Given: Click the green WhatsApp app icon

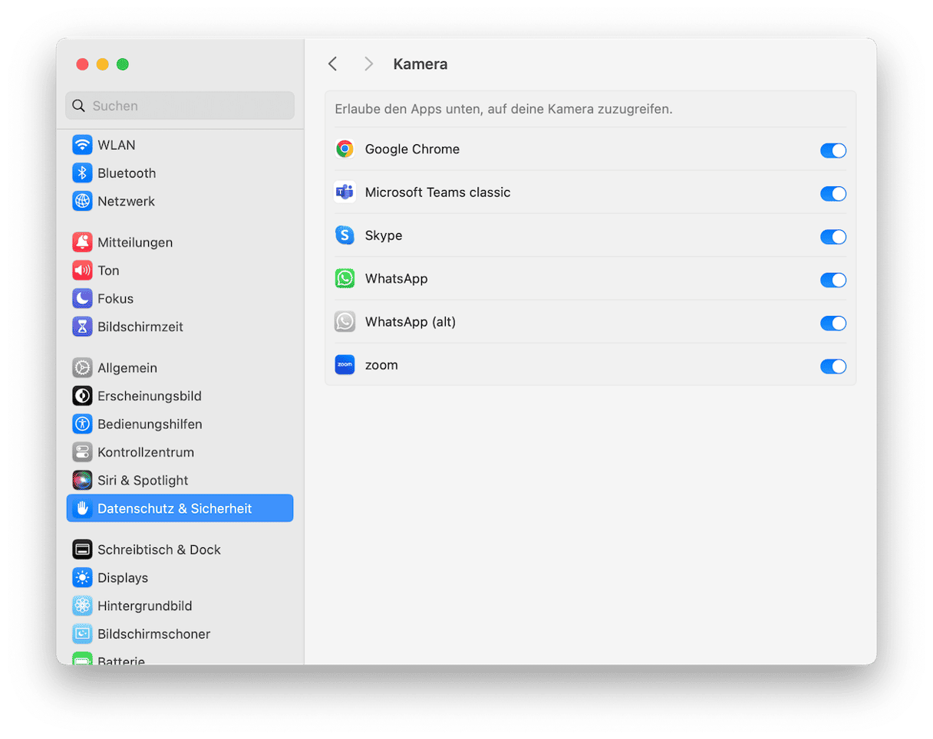Looking at the screenshot, I should click(345, 278).
